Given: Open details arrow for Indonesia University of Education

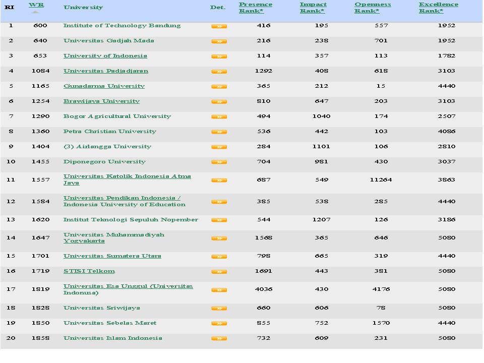Looking at the screenshot, I should [219, 202].
